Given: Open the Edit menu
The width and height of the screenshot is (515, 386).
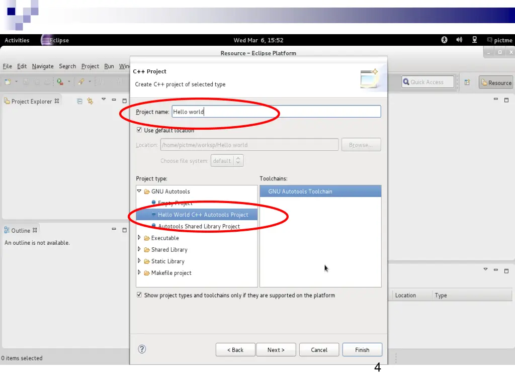Looking at the screenshot, I should [22, 66].
